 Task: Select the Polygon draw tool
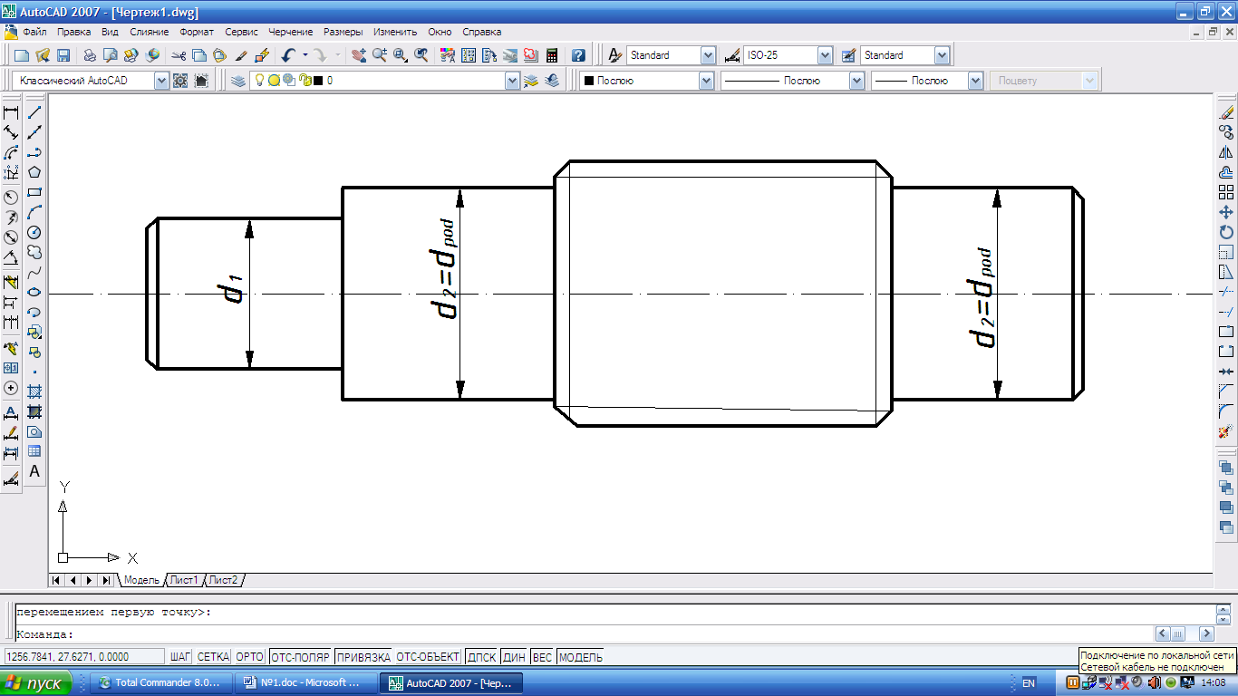click(34, 172)
